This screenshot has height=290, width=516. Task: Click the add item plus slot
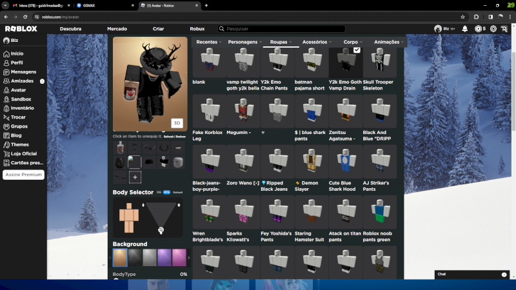click(x=135, y=177)
